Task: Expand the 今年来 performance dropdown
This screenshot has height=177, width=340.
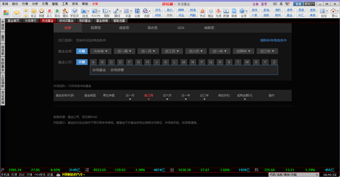Action: tap(101, 51)
